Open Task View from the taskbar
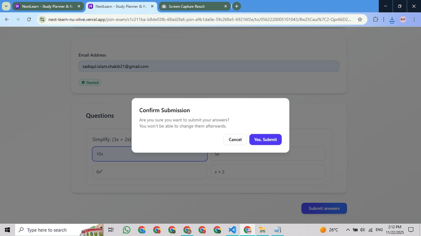The width and height of the screenshot is (421, 236). pos(111,230)
